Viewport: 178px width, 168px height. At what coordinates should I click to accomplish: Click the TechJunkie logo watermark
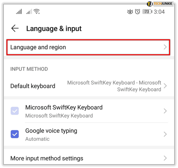(x=160, y=4)
